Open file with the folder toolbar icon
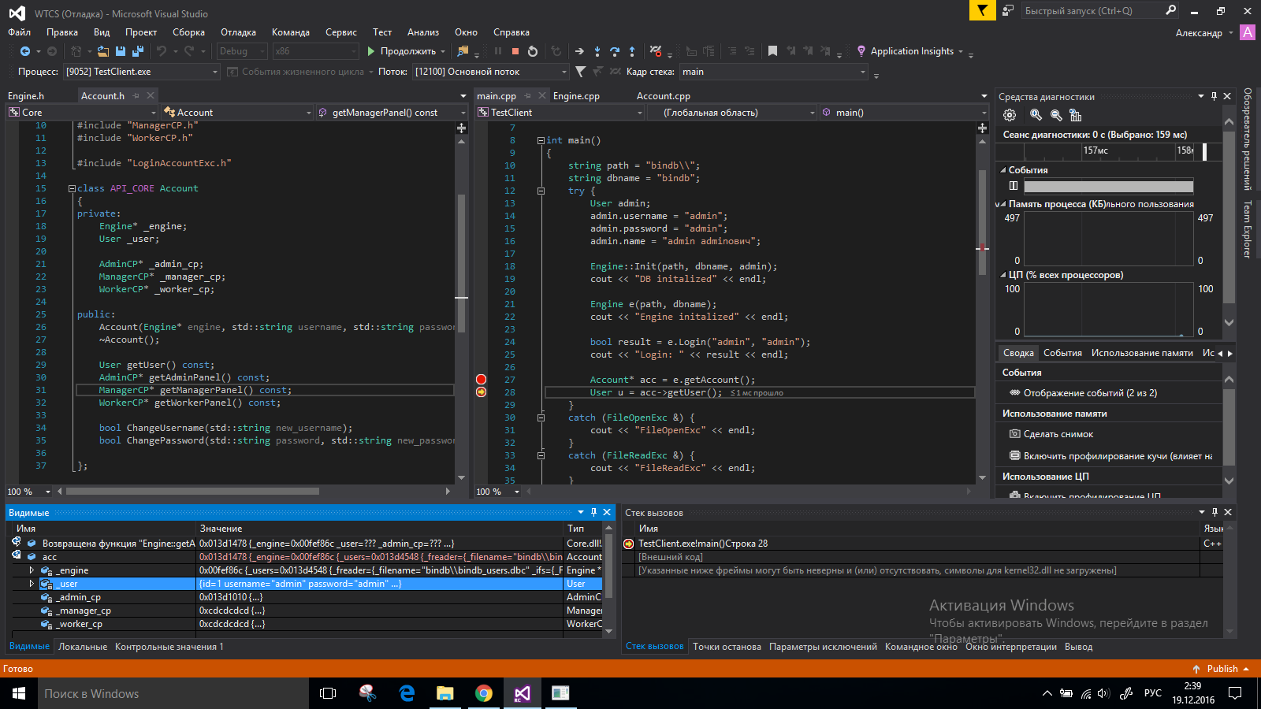The width and height of the screenshot is (1261, 709). coord(102,51)
